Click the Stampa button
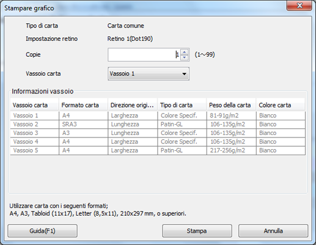 [x=197, y=231]
